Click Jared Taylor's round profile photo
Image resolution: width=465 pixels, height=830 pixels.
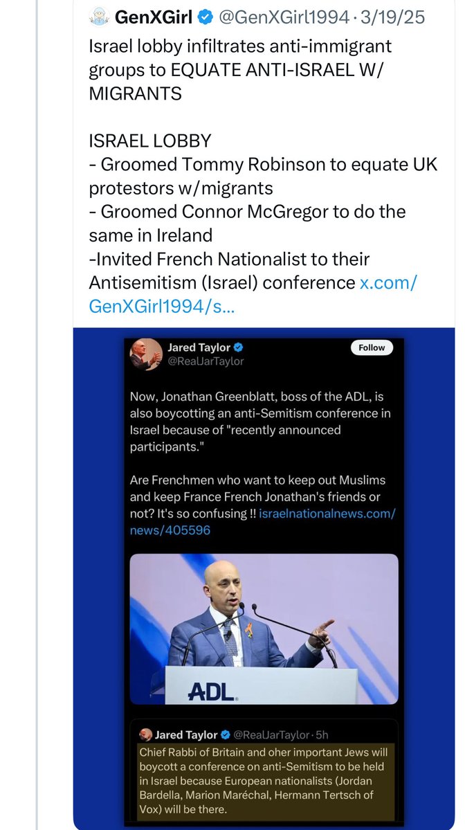[x=146, y=354]
